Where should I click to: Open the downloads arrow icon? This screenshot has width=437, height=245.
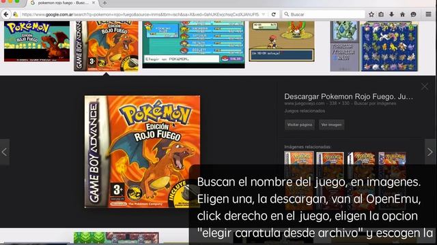(x=391, y=14)
